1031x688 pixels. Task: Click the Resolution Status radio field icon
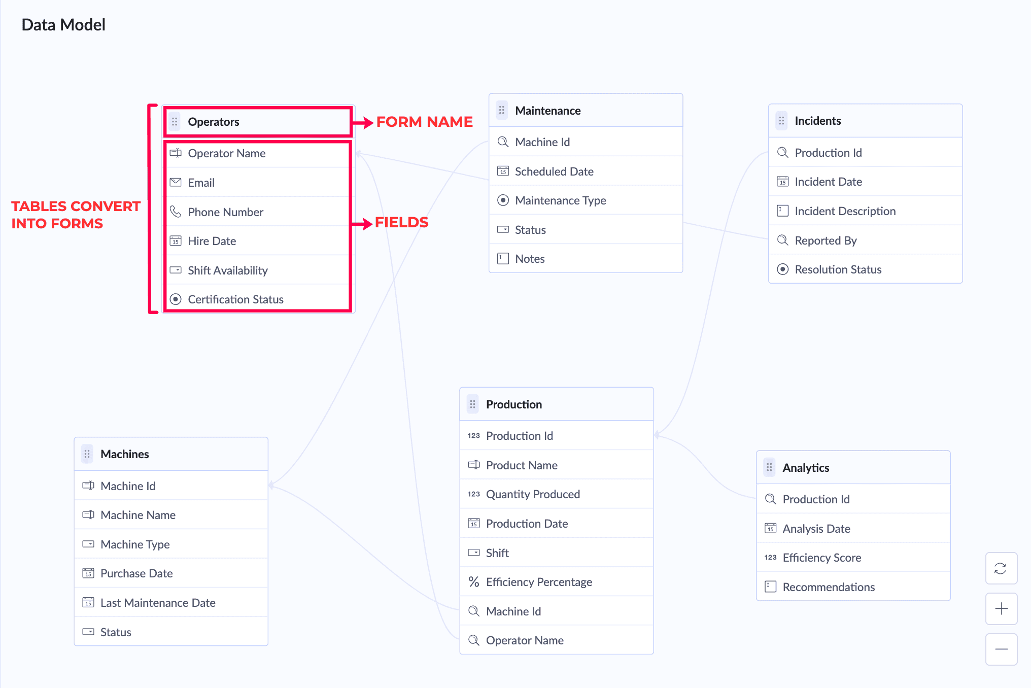(783, 269)
